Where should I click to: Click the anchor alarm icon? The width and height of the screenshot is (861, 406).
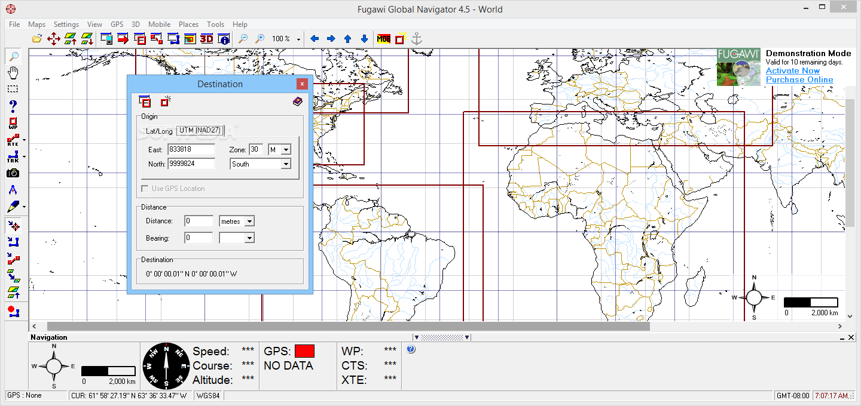tap(417, 39)
